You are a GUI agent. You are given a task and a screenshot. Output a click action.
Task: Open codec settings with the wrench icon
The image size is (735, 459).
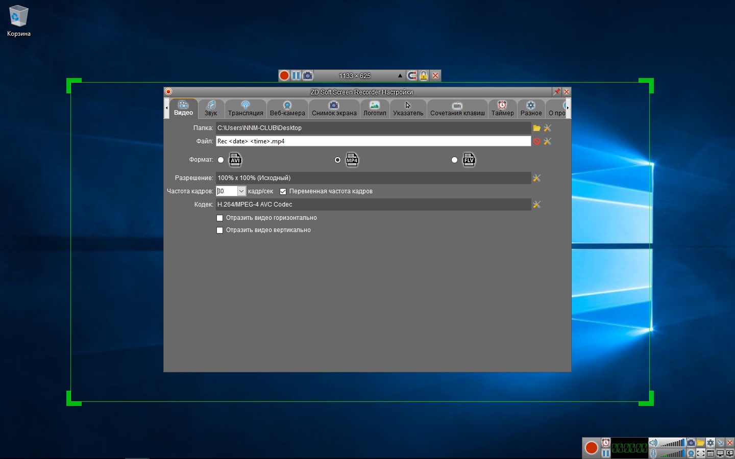[536, 205]
